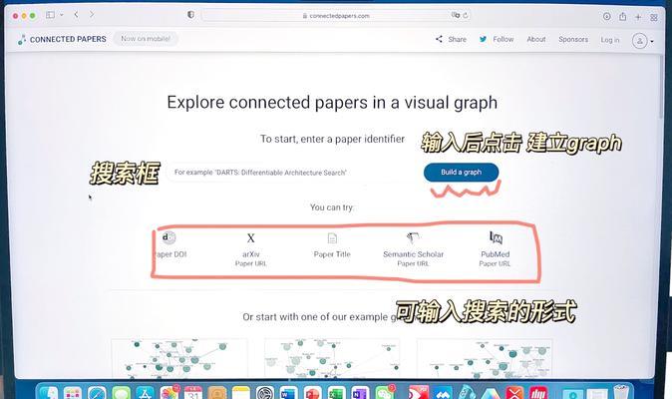This screenshot has width=672, height=399.
Task: Open Launchpad from the dock
Action: point(73,393)
